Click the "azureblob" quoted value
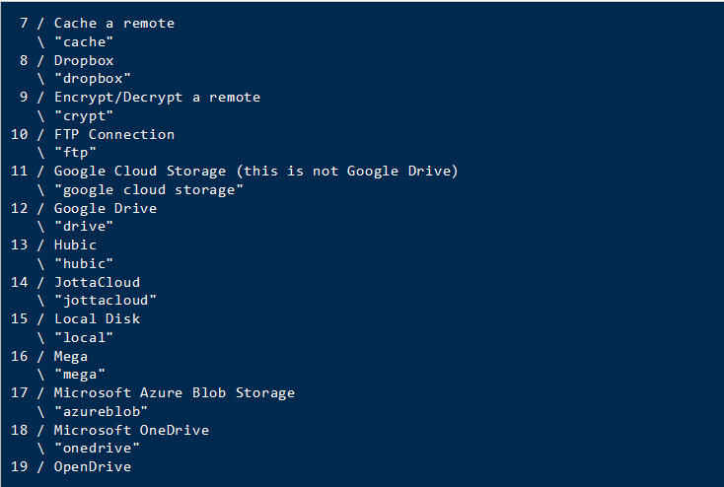The image size is (724, 487). [101, 411]
